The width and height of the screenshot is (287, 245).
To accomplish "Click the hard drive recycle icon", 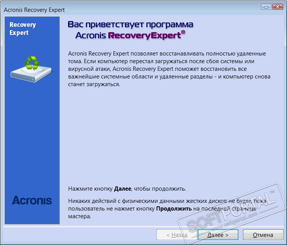I will pos(31,69).
